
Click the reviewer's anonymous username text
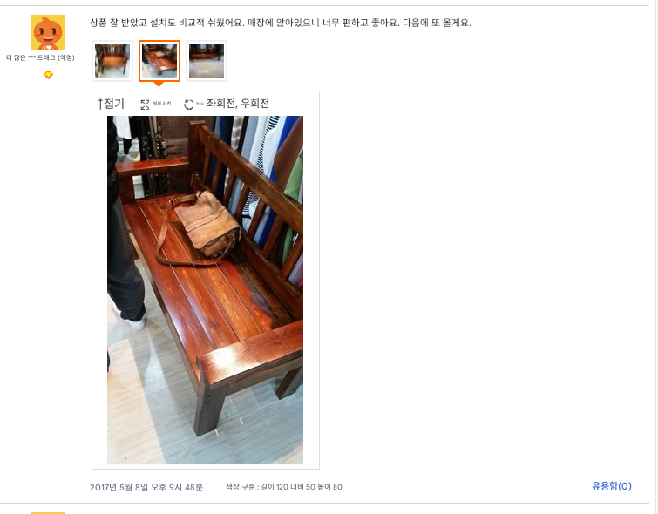click(40, 57)
